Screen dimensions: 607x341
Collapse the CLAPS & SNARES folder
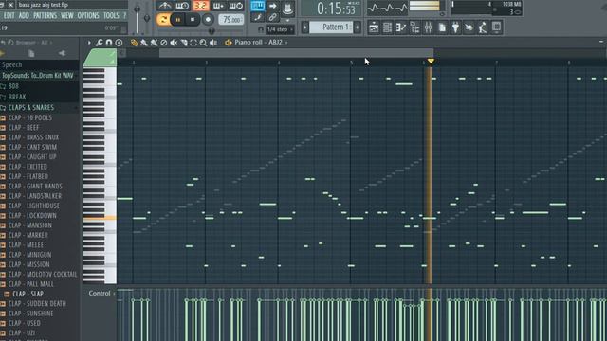[31, 107]
